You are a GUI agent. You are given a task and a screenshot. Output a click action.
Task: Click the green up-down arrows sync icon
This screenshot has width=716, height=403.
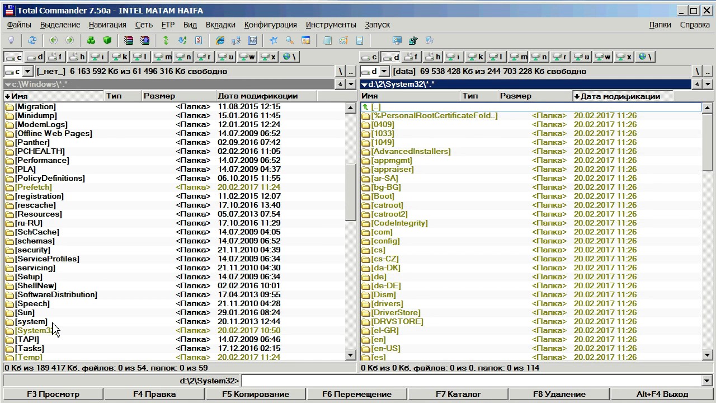click(166, 40)
